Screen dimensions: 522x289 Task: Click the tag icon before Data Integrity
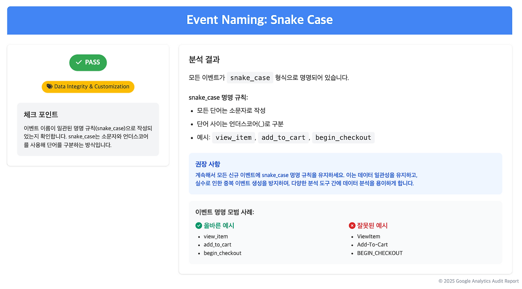[x=49, y=86]
